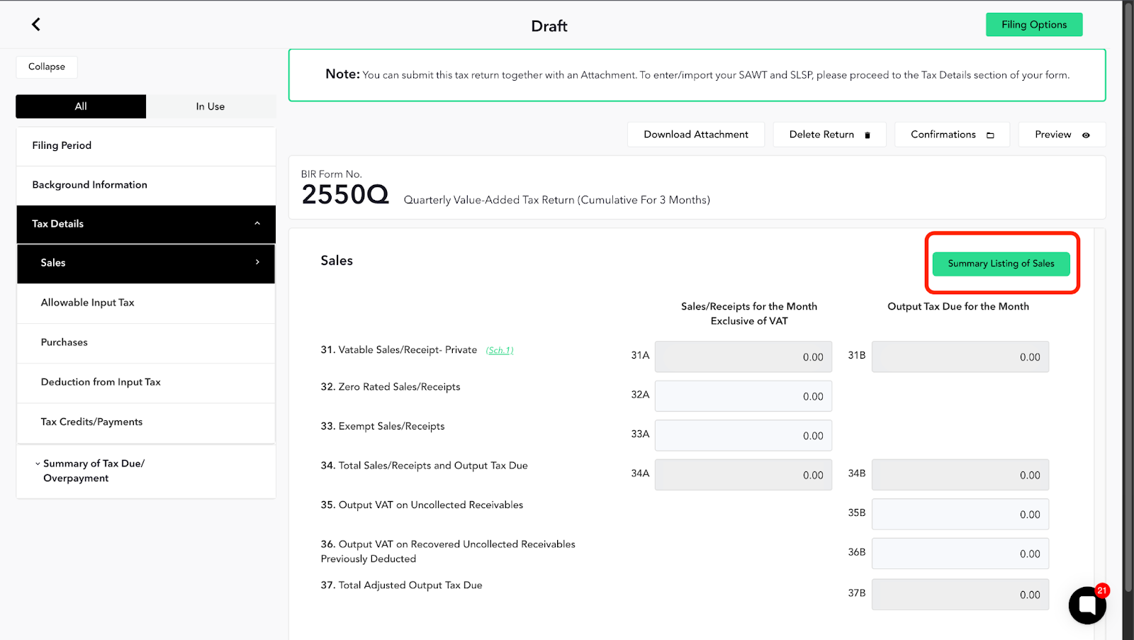Image resolution: width=1134 pixels, height=640 pixels.
Task: Open Filing Period section
Action: [x=146, y=146]
